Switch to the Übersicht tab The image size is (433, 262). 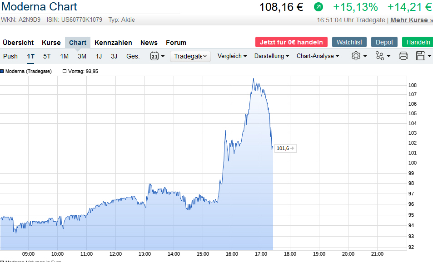tap(18, 43)
